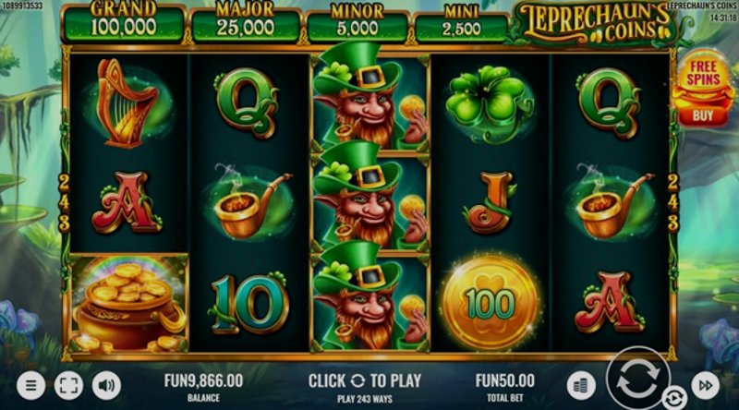This screenshot has width=739, height=410.
Task: Buy Free Spins feature
Action: [703, 89]
